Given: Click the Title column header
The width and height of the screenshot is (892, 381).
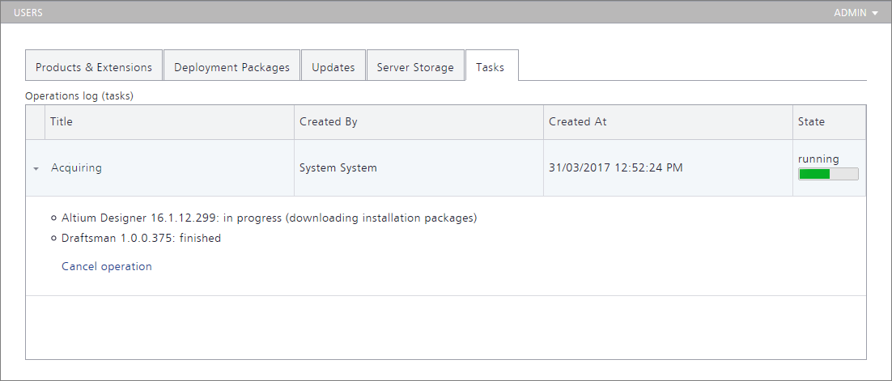Looking at the screenshot, I should 62,121.
